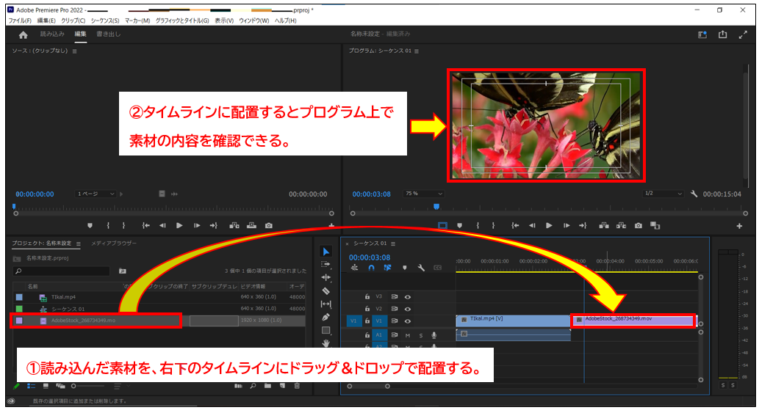Open workspaces panel icon at top right

coord(702,34)
